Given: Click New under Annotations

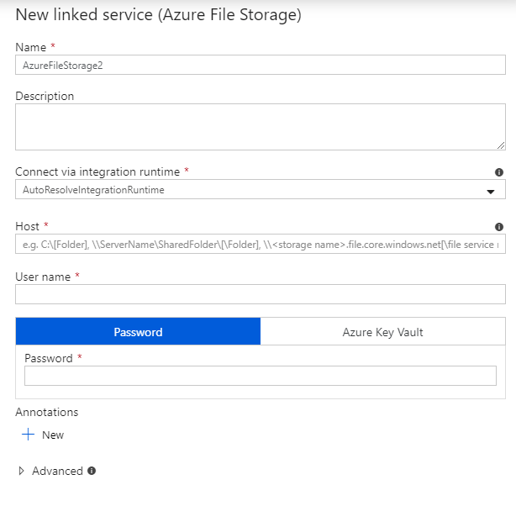Looking at the screenshot, I should tap(53, 435).
